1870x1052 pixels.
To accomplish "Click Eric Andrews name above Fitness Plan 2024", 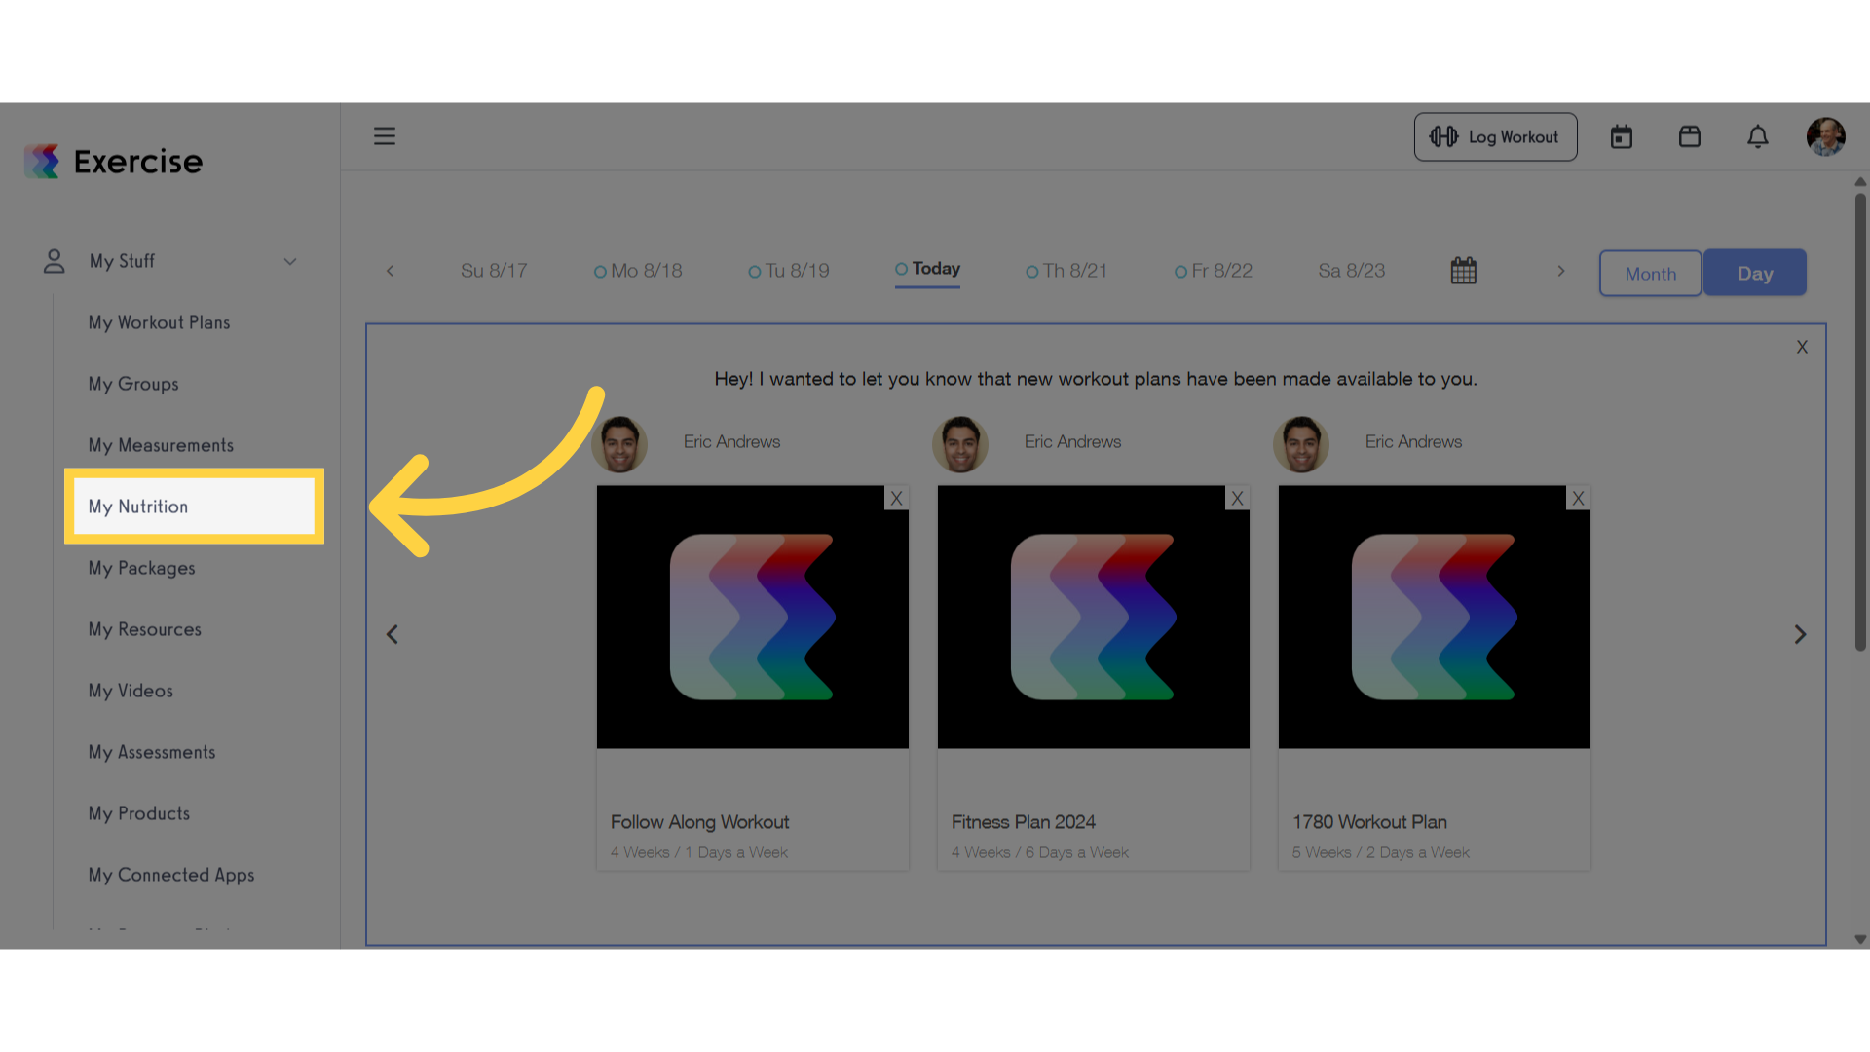I will point(1072,442).
